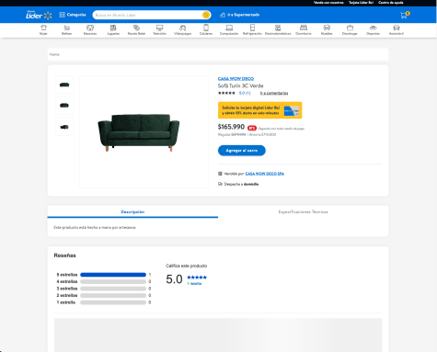Click the 4 estrellas rating bar
437x352 pixels.
(x=113, y=281)
